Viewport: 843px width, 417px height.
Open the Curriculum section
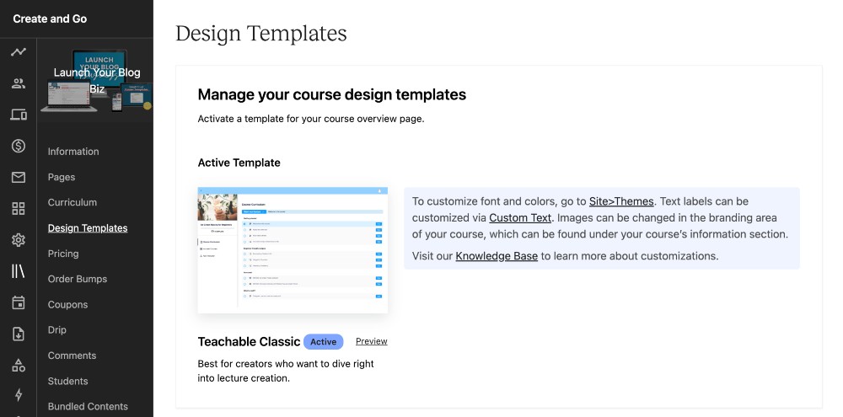click(x=72, y=202)
